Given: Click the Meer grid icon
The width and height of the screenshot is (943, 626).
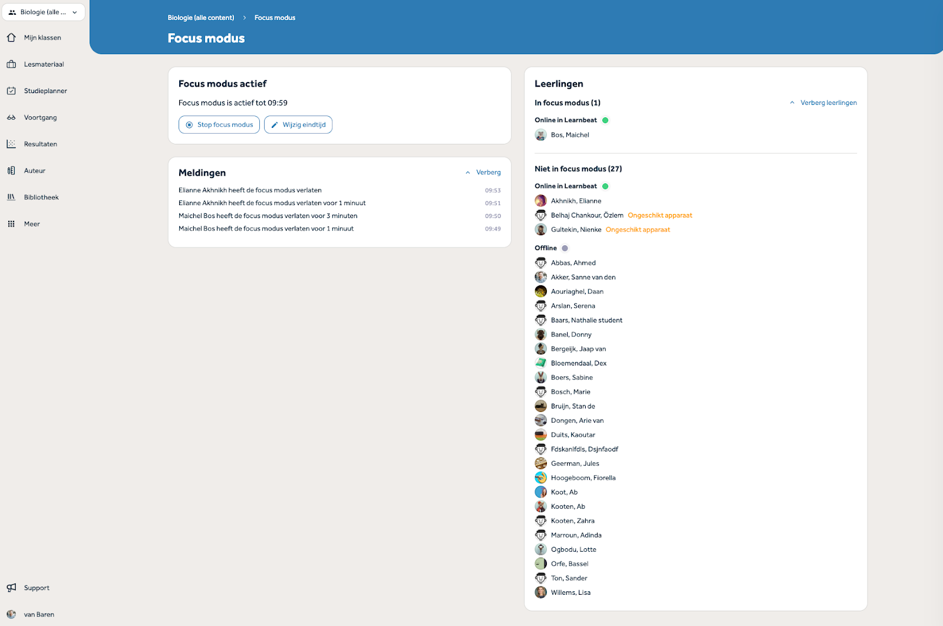Looking at the screenshot, I should 11,224.
